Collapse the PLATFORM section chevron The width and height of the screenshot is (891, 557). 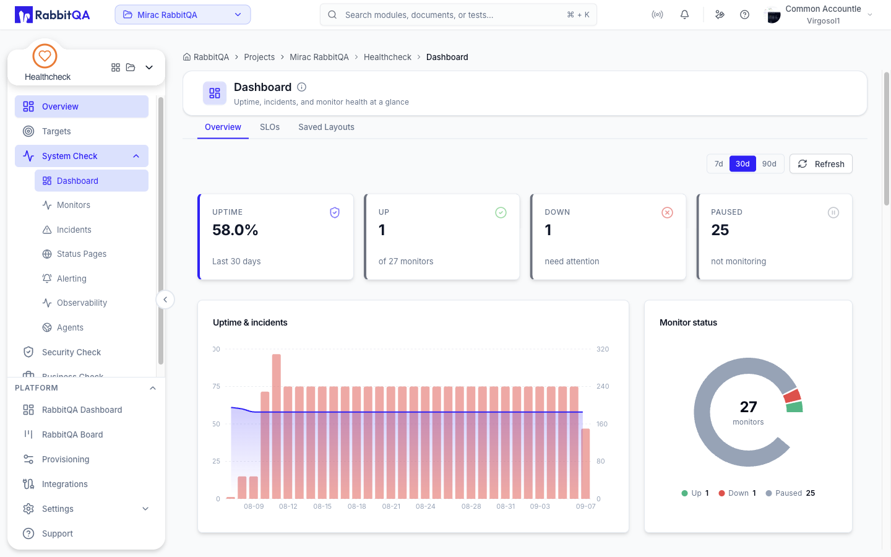pos(153,388)
